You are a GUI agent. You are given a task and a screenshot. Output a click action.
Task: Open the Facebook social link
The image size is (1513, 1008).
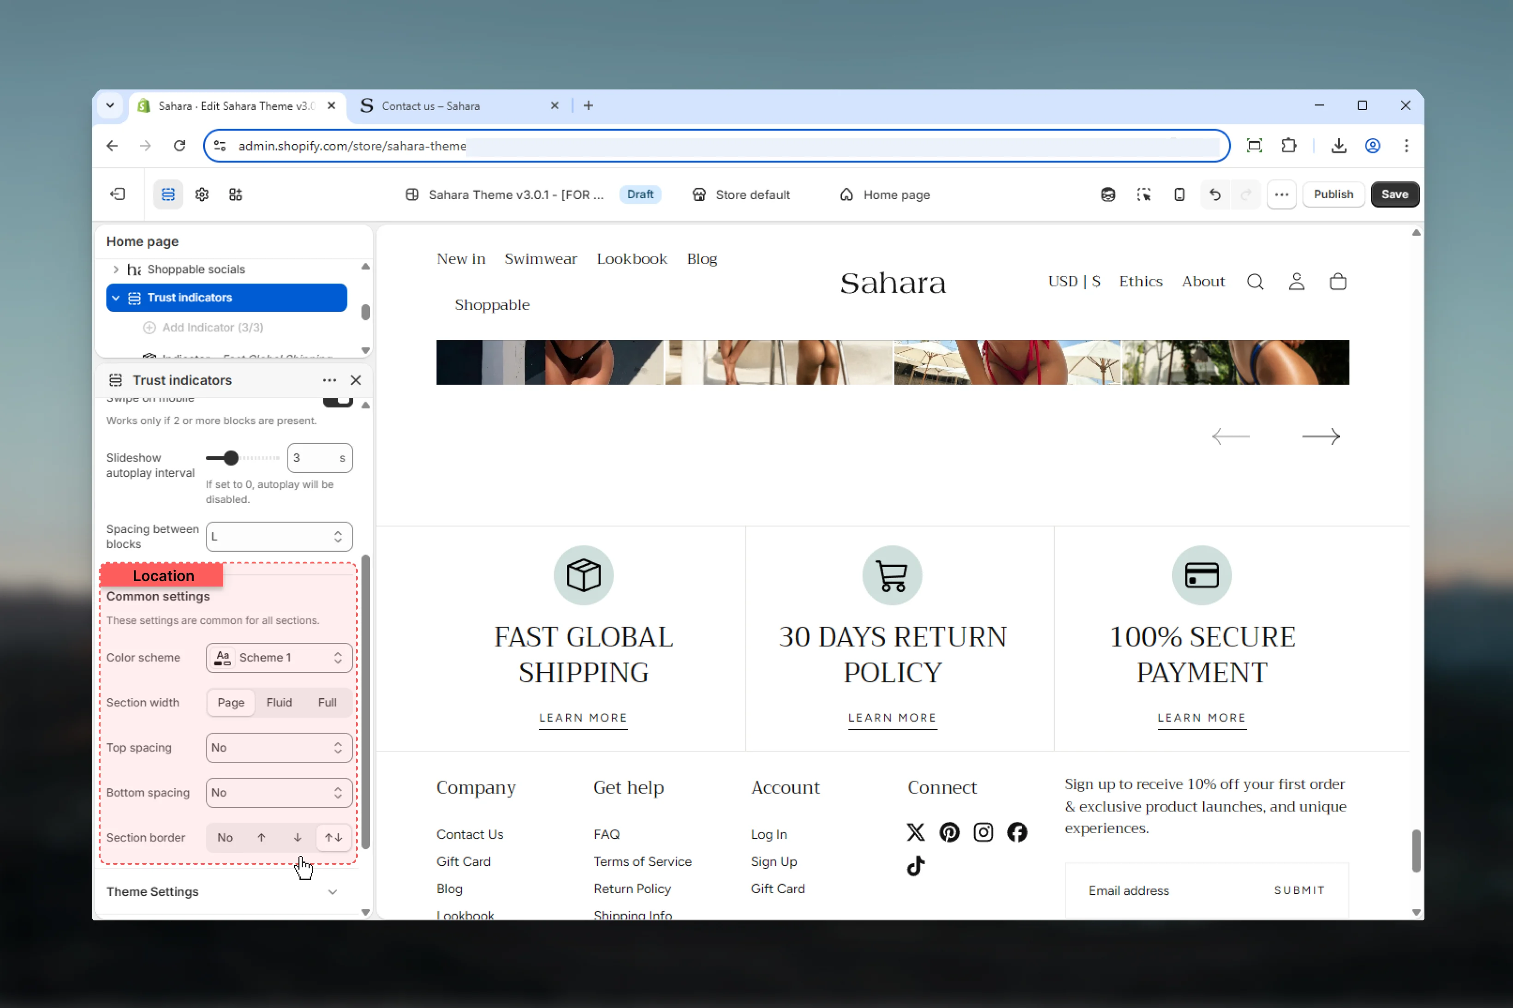pos(1017,832)
